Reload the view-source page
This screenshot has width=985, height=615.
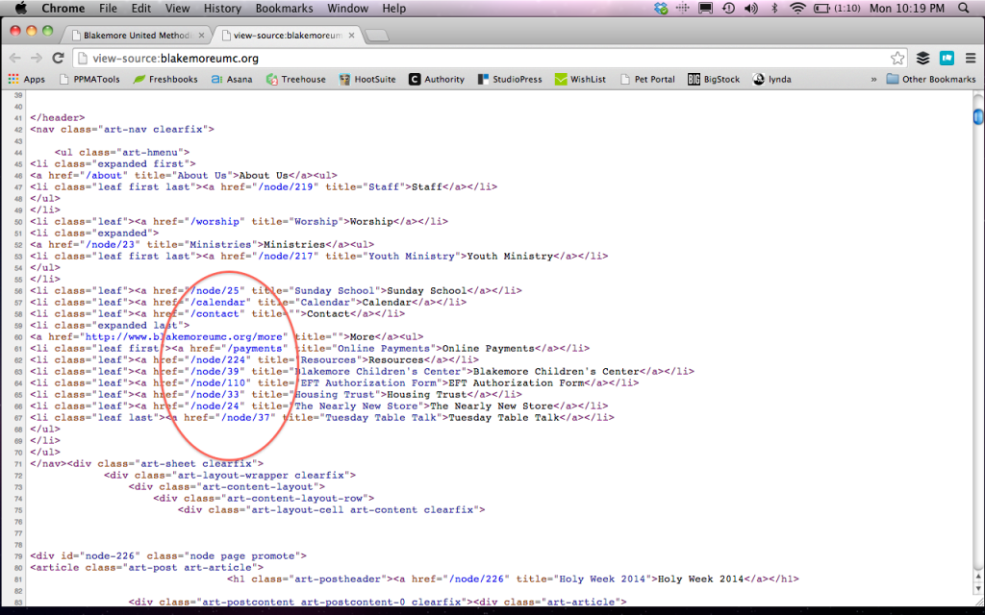click(58, 59)
